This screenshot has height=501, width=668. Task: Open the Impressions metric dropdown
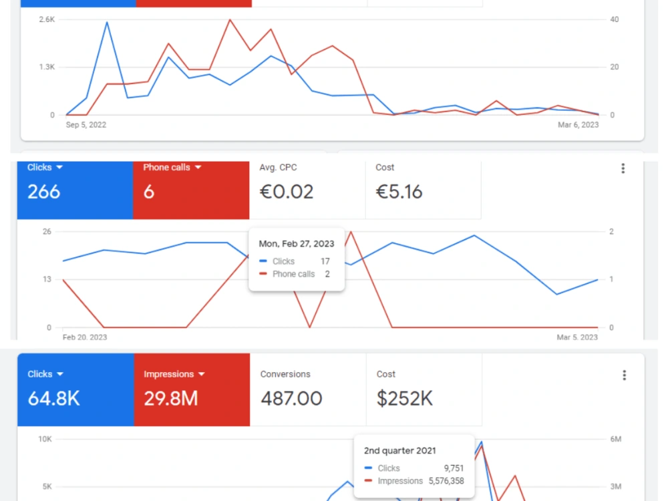[x=174, y=374]
